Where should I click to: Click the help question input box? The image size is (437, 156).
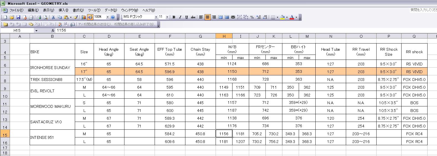(x=423, y=10)
